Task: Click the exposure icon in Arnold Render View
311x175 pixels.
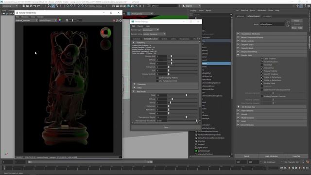Action: (67, 20)
